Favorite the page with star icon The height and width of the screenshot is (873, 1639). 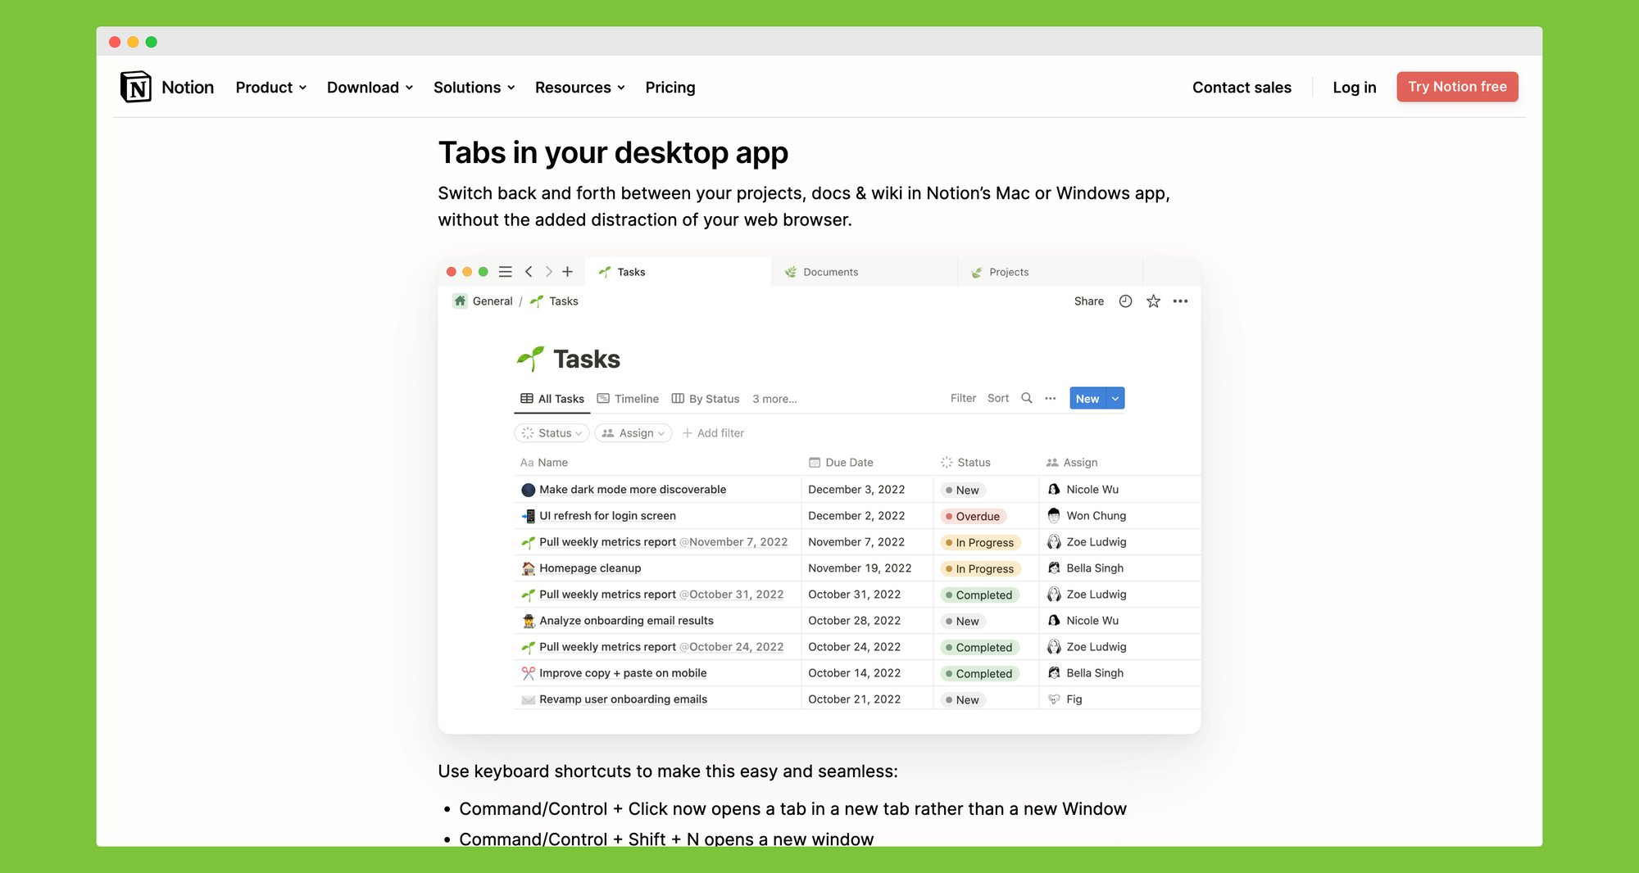pos(1153,301)
